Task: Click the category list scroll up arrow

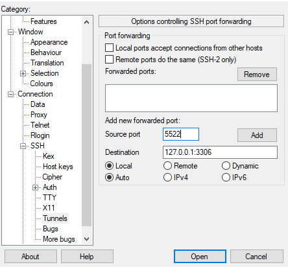Action: point(86,22)
